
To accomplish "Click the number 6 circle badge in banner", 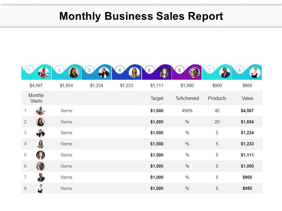I will [x=179, y=70].
